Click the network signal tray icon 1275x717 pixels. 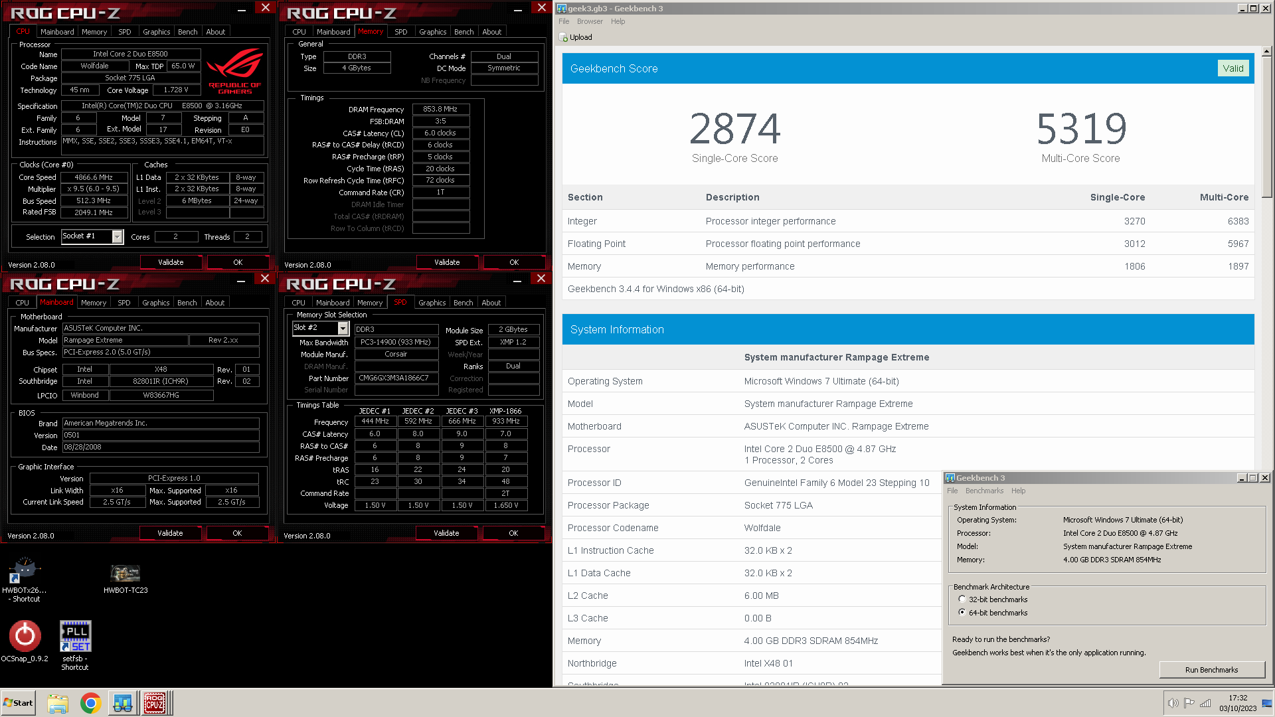[x=1205, y=703]
